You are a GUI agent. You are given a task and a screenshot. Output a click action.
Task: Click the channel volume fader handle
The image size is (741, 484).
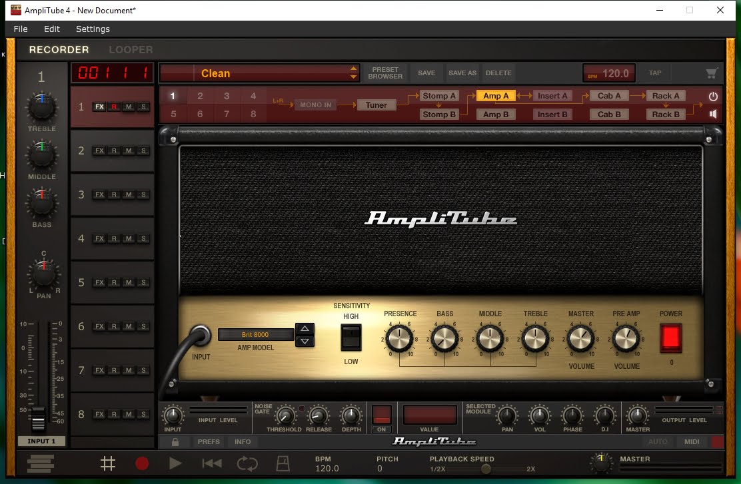(38, 418)
